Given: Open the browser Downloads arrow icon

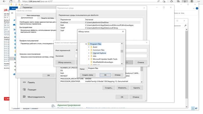Looking at the screenshot, I should [x=185, y=1].
